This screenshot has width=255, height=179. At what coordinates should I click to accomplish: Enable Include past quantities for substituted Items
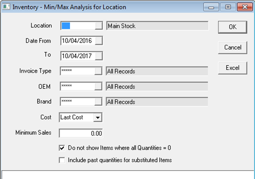click(62, 160)
